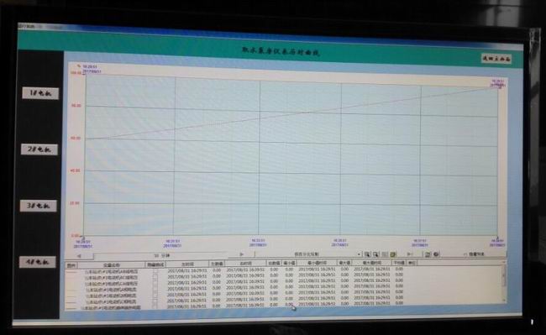The width and height of the screenshot is (546, 335).
Task: Click the faded step-forward arrow in trend toolbar
Action: point(410,254)
